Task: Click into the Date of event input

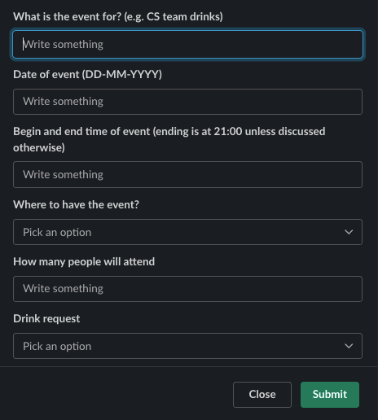Action: [x=187, y=102]
